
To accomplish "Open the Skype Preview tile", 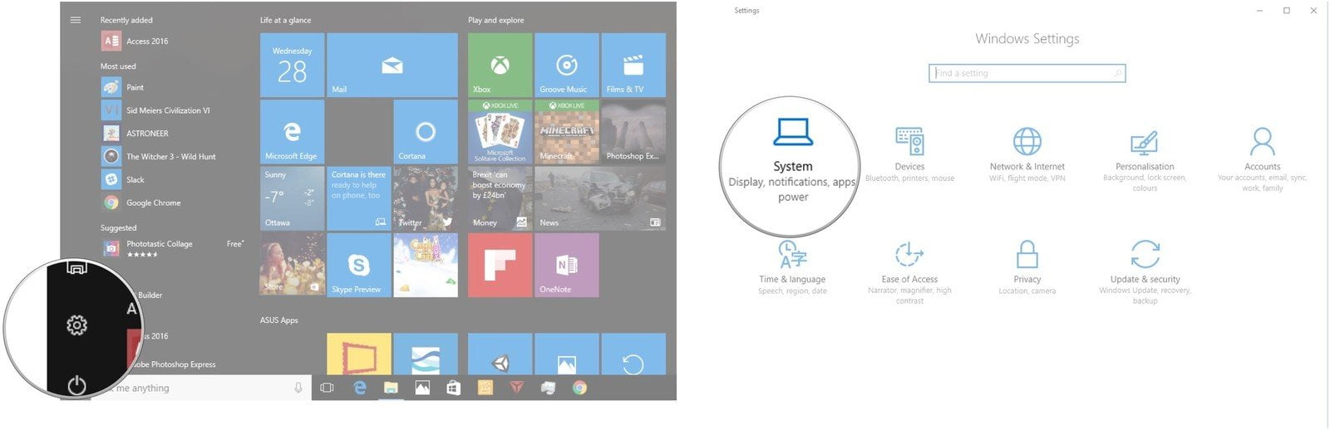I will pos(359,265).
